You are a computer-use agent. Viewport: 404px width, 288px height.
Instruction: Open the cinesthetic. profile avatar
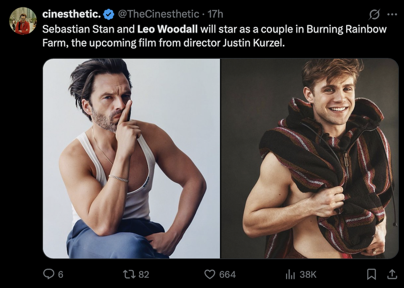[x=23, y=21]
